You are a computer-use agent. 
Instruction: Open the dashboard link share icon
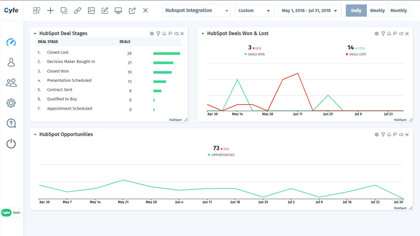(x=77, y=10)
